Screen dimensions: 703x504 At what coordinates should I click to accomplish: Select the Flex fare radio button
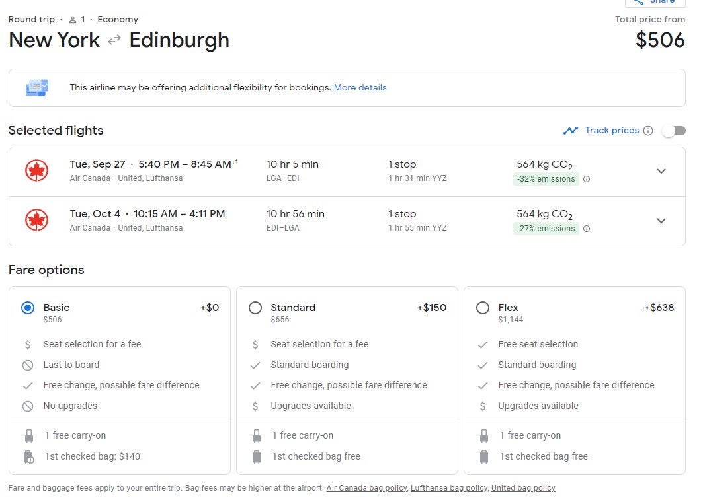tap(483, 308)
